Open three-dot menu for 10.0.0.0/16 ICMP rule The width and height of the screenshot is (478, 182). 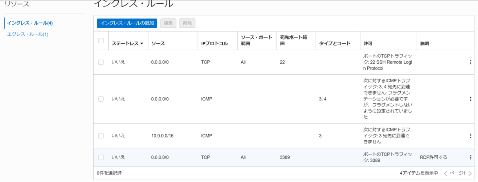470,136
